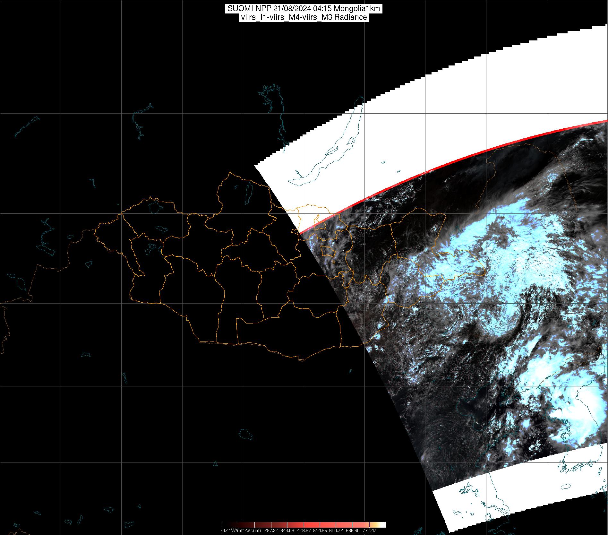The width and height of the screenshot is (608, 535).
Task: Click the '343.09' colorbar value
Action: click(x=287, y=531)
